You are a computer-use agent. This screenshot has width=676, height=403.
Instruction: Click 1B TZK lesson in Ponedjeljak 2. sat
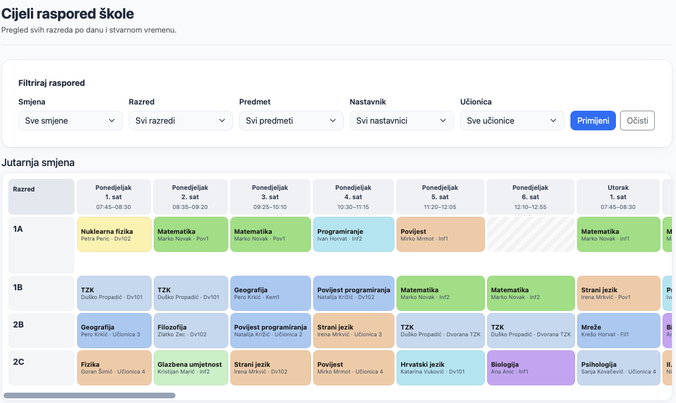point(190,293)
